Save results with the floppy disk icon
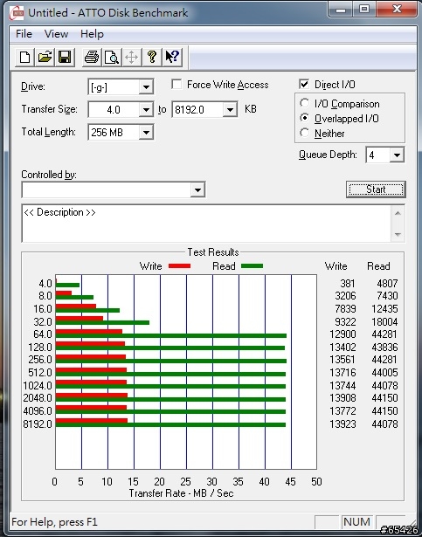This screenshot has width=422, height=537. coord(65,57)
